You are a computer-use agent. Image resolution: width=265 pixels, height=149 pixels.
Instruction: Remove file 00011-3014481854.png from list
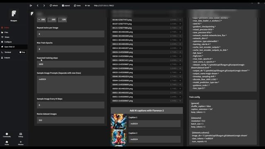(x=180, y=40)
